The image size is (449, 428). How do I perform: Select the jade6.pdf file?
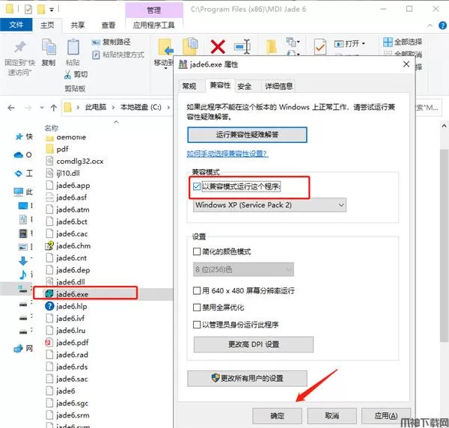pos(67,343)
